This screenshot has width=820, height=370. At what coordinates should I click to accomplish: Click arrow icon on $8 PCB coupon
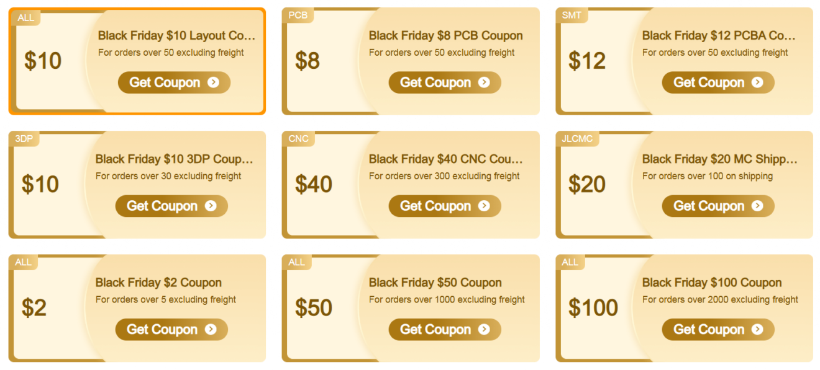484,82
